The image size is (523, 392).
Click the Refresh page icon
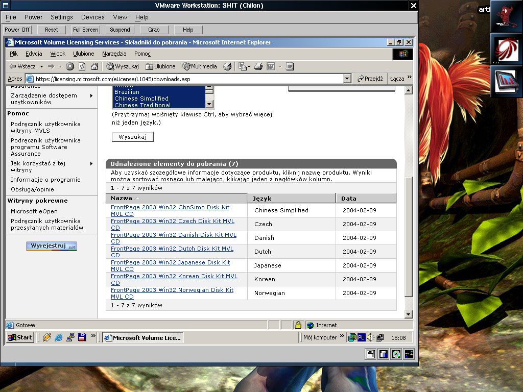pos(82,66)
